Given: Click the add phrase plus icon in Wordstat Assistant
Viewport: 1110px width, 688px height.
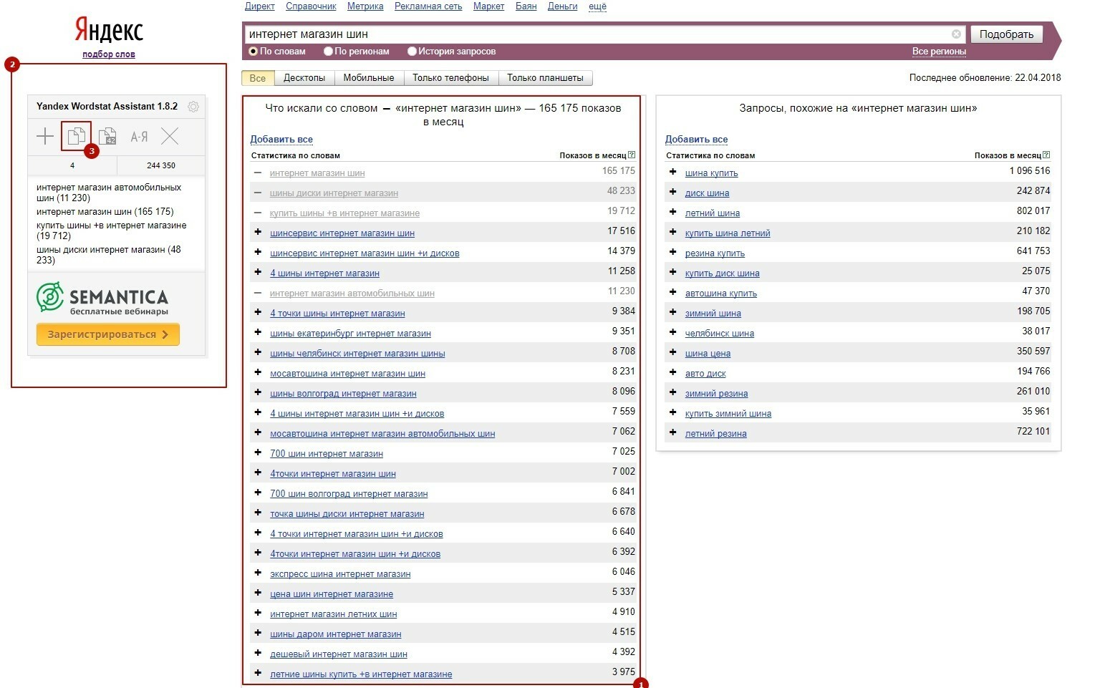Looking at the screenshot, I should click(45, 136).
